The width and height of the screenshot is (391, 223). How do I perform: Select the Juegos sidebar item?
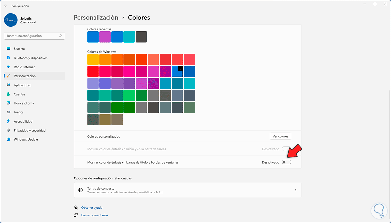click(x=19, y=112)
